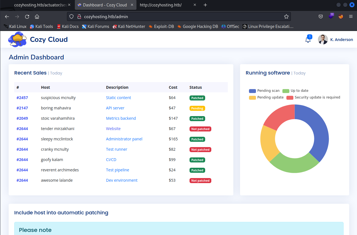The height and width of the screenshot is (235, 357).
Task: Click the URL address bar
Action: tap(179, 16)
